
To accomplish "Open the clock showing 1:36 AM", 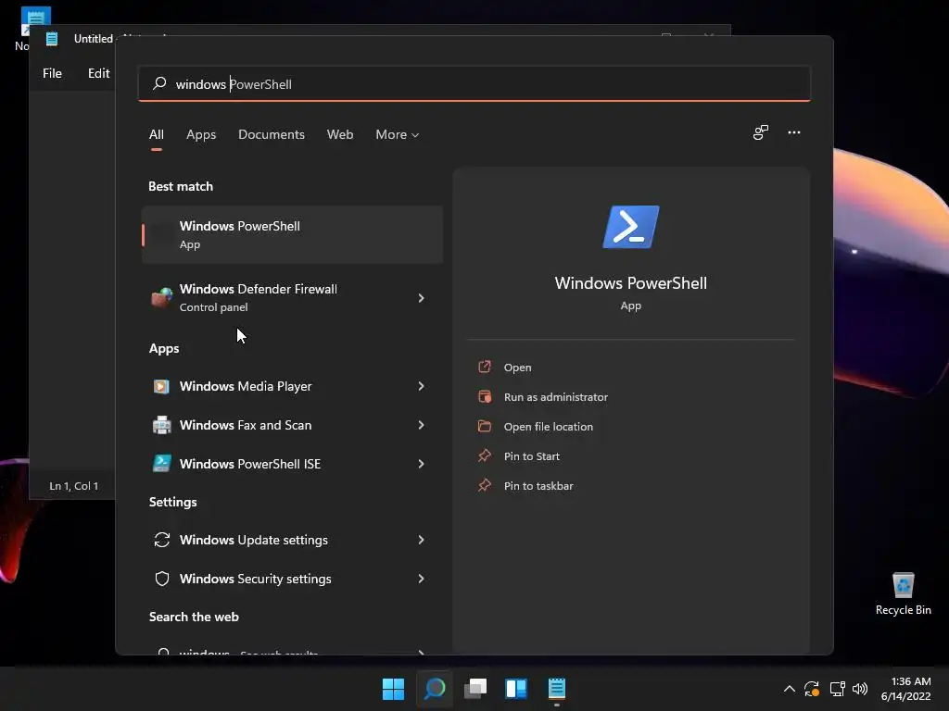I will click(x=905, y=689).
